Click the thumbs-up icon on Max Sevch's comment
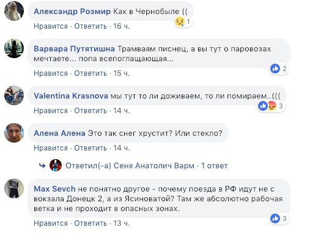This screenshot has width=310, height=235. point(275,218)
